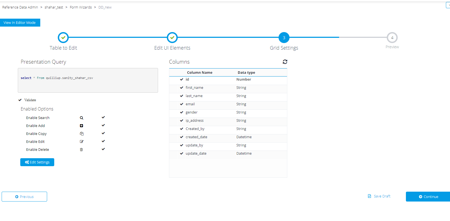Toggle the Enable Search checkmark
The width and height of the screenshot is (450, 221).
tap(103, 117)
